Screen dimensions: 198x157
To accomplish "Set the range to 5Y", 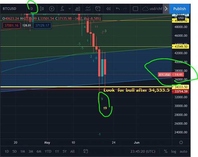I will (65, 151).
